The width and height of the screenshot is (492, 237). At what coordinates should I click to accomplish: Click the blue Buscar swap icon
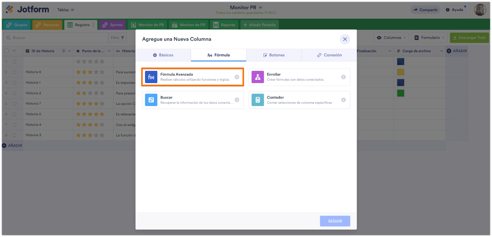click(151, 100)
